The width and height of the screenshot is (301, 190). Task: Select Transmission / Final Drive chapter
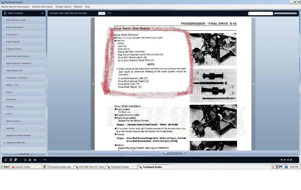(x=24, y=78)
